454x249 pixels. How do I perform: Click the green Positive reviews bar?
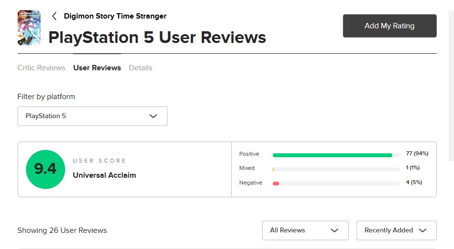tap(332, 155)
